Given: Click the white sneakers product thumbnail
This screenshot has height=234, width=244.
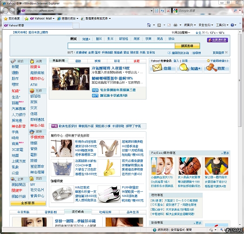Looking at the screenshot, I should [109, 194].
